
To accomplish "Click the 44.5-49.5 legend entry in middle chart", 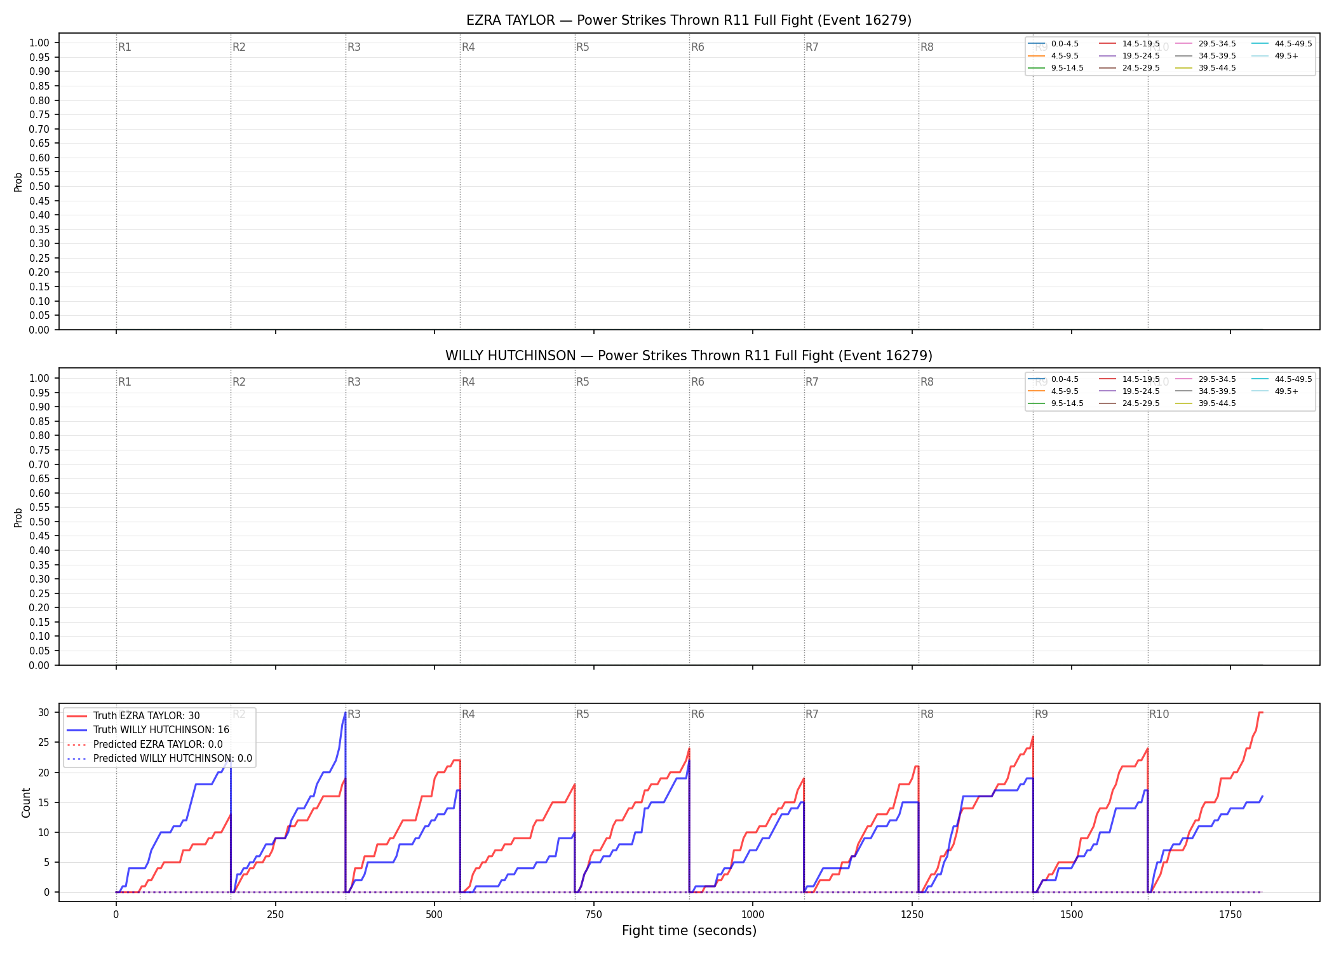I will pos(1282,379).
